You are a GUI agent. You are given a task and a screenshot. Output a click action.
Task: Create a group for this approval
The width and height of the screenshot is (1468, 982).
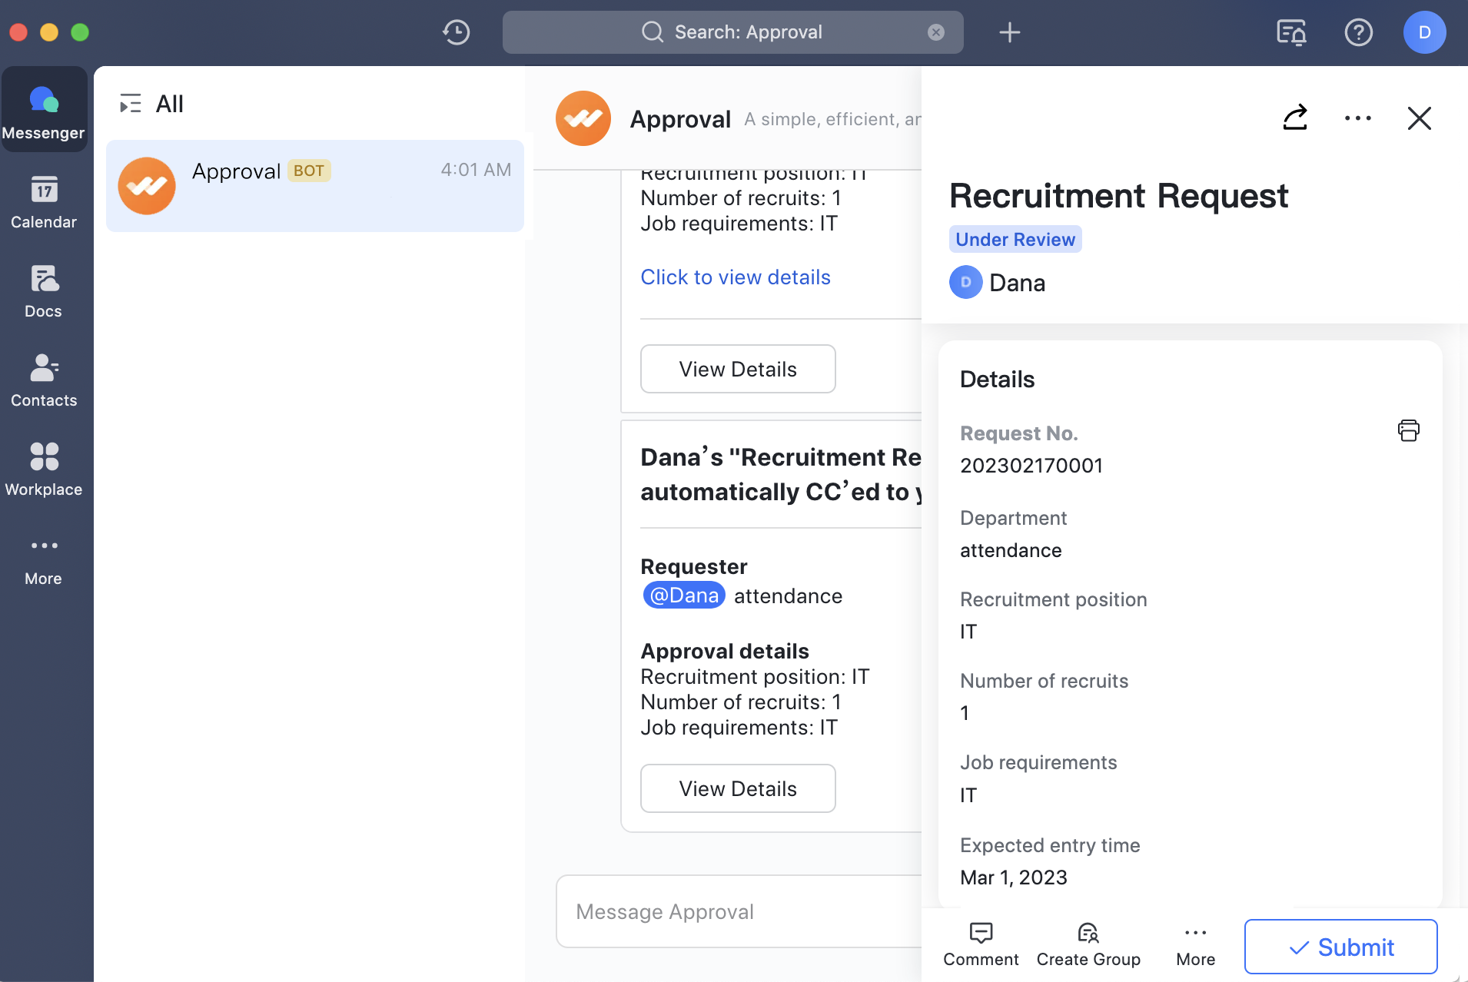click(x=1088, y=944)
